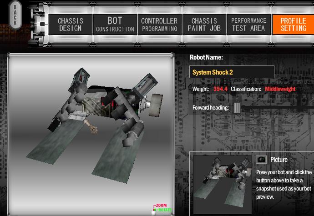Viewport: 314px width, 216px height.
Task: Click the BACK button
Action: click(x=15, y=15)
